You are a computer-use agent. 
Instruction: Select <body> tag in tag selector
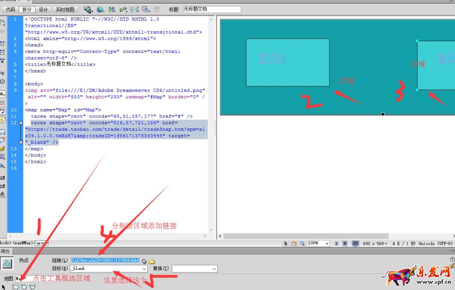[5, 243]
